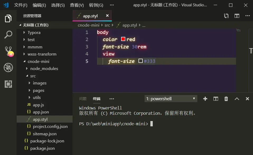Screen dimensions: 253x155
Task: Split the editor using the split icon
Action: click(x=237, y=16)
